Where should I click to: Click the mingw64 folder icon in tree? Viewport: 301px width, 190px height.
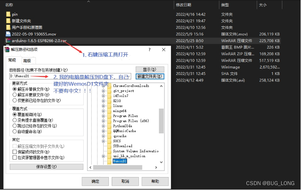coord(109,111)
